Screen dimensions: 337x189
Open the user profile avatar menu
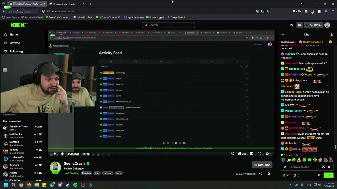point(327,25)
